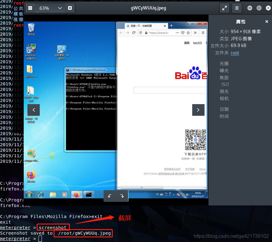Open the hao123 link on Baidu
The height and width of the screenshot is (242, 272).
[197, 43]
